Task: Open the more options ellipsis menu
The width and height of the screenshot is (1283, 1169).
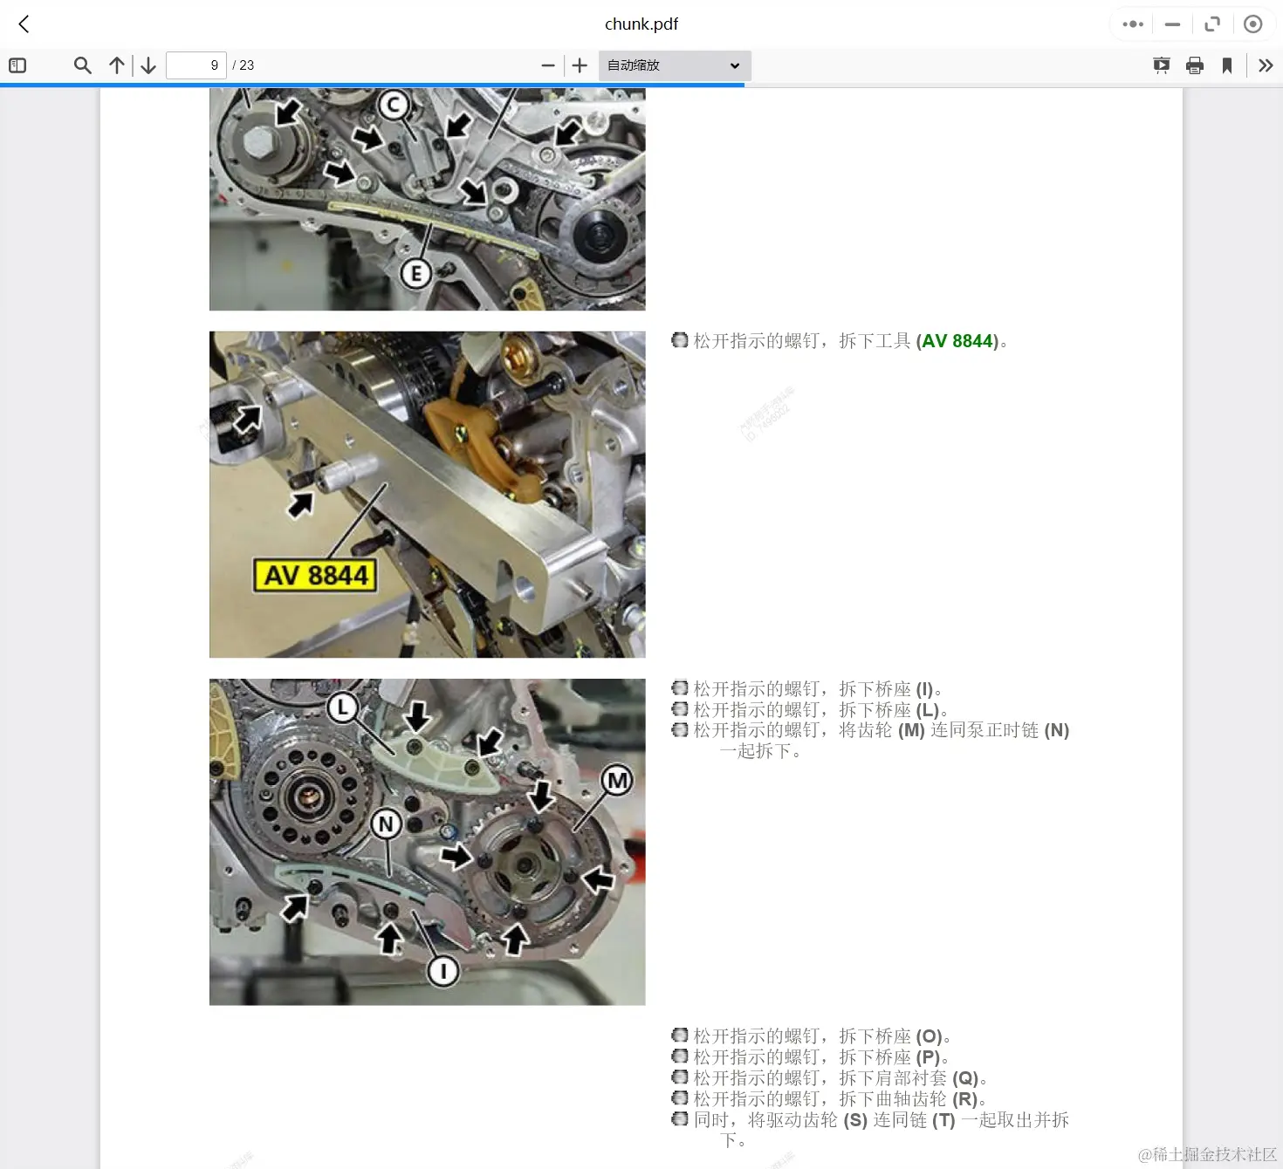Action: point(1131,24)
